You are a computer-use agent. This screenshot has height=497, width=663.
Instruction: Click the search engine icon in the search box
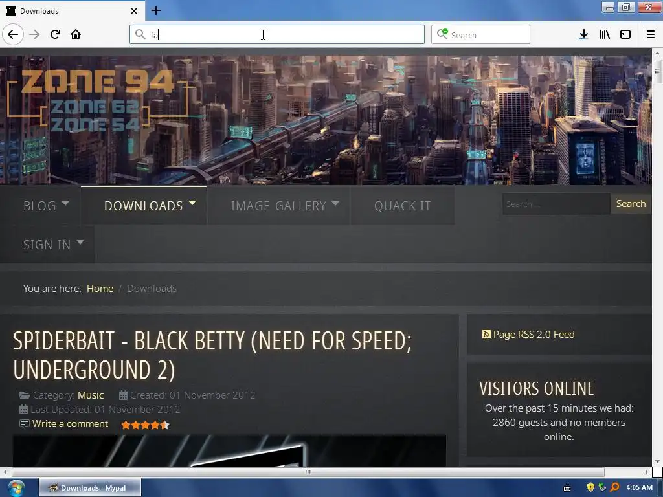(442, 34)
